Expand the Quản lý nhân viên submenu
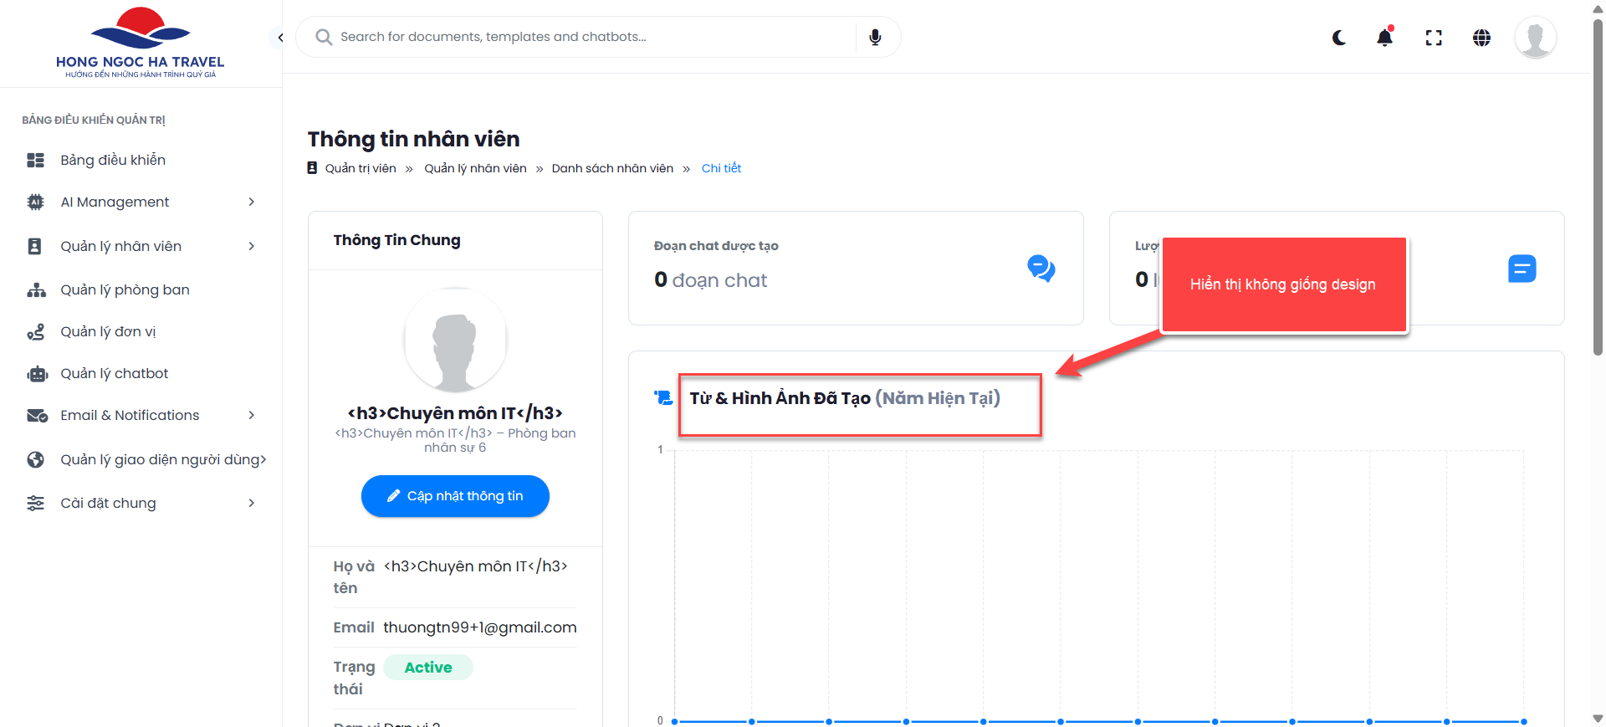 click(x=251, y=246)
